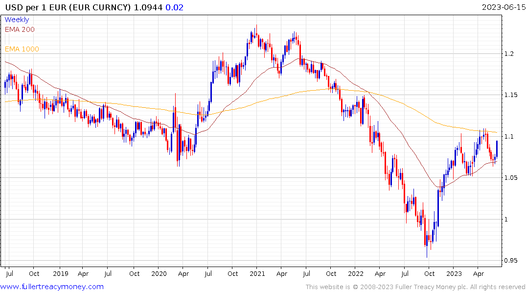Image resolution: width=526 pixels, height=294 pixels.
Task: Click the EMA 200 legend label
Action: (20, 29)
